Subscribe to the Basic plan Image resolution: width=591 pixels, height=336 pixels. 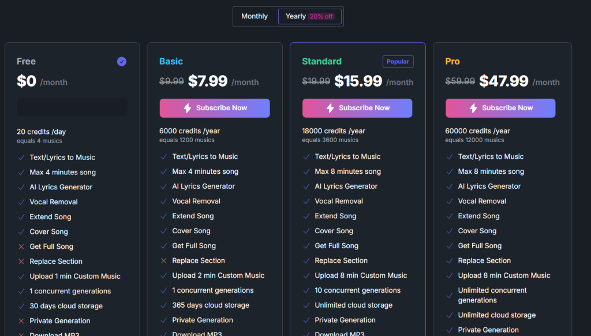coord(215,108)
